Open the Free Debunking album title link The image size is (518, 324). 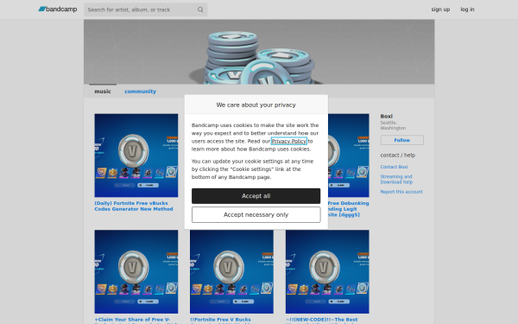(x=349, y=209)
